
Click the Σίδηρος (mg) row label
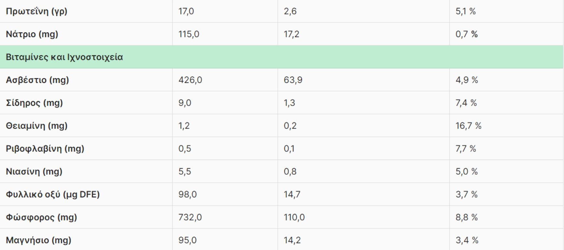(x=34, y=103)
